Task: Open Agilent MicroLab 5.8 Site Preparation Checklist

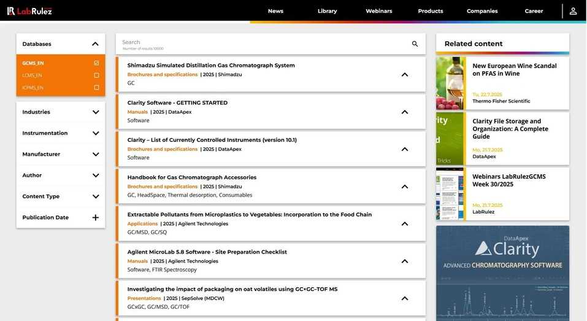Action: [207, 252]
